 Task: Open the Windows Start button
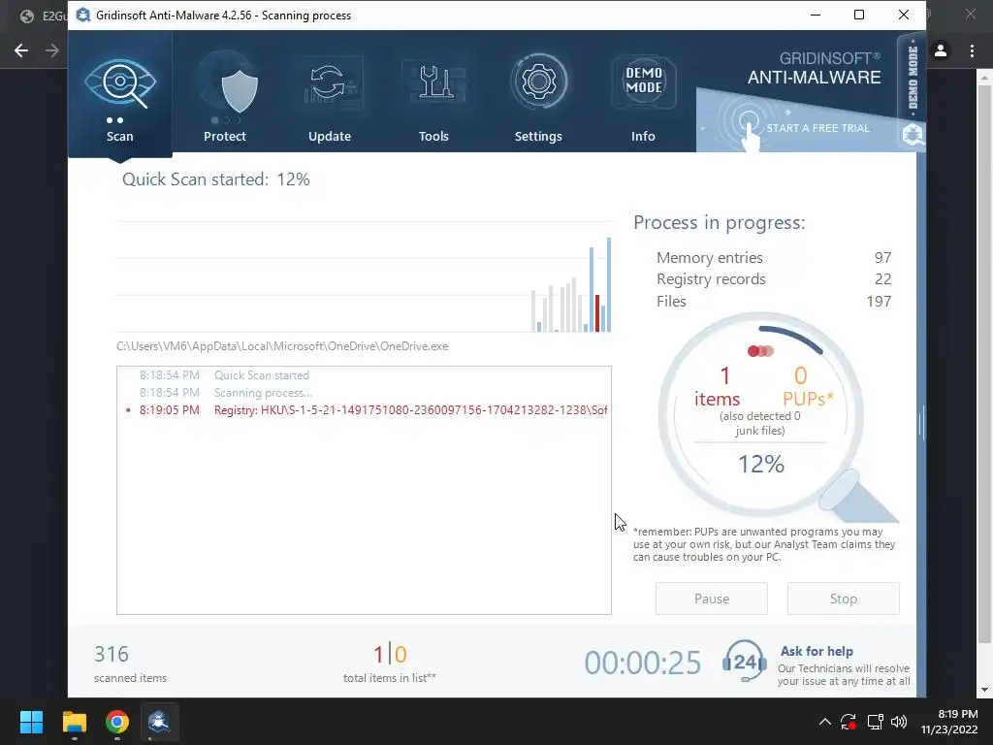(x=31, y=722)
